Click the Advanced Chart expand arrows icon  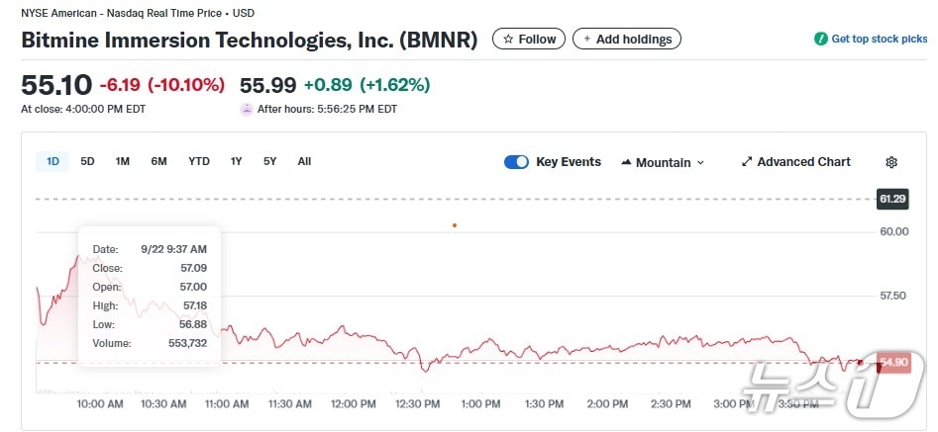click(x=747, y=162)
